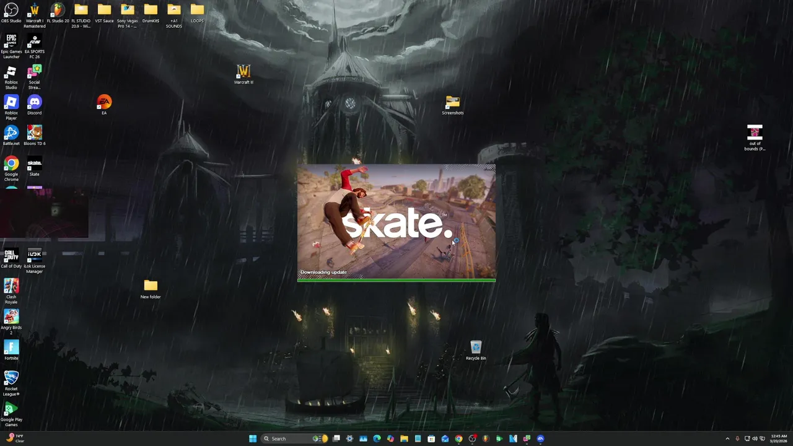Select the Clash Royale shortcut
The image size is (793, 446).
click(x=11, y=292)
